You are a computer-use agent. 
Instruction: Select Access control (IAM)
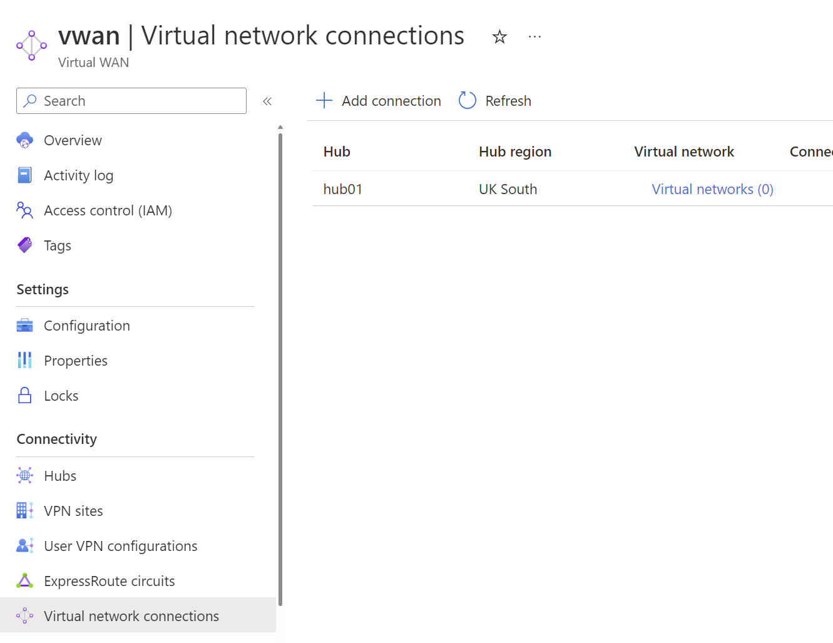[108, 210]
